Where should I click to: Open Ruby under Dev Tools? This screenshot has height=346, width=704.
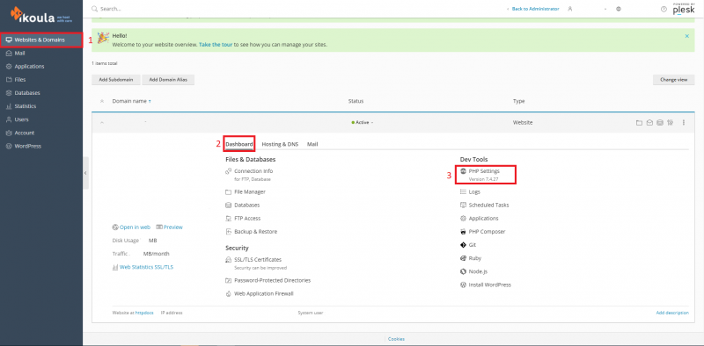click(x=474, y=258)
